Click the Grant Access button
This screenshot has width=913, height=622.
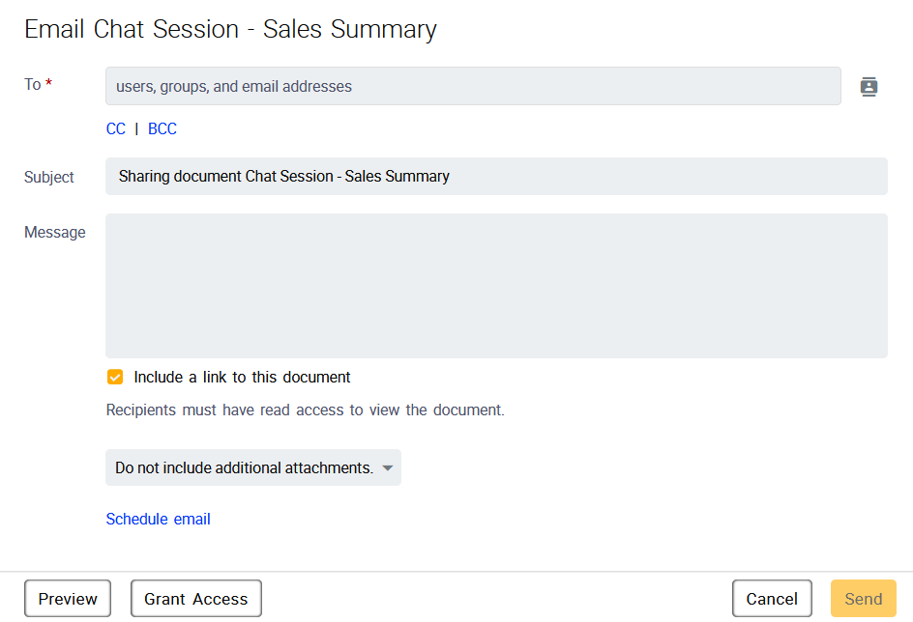[x=195, y=599]
